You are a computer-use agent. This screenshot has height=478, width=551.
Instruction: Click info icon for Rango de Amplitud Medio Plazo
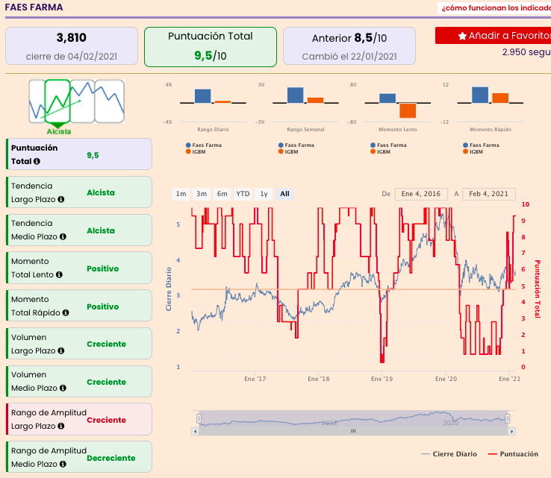(x=63, y=464)
